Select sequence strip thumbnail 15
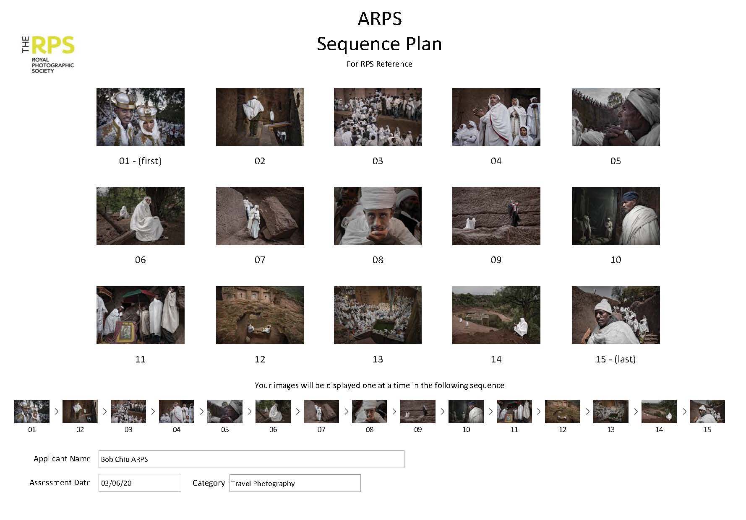 707,411
